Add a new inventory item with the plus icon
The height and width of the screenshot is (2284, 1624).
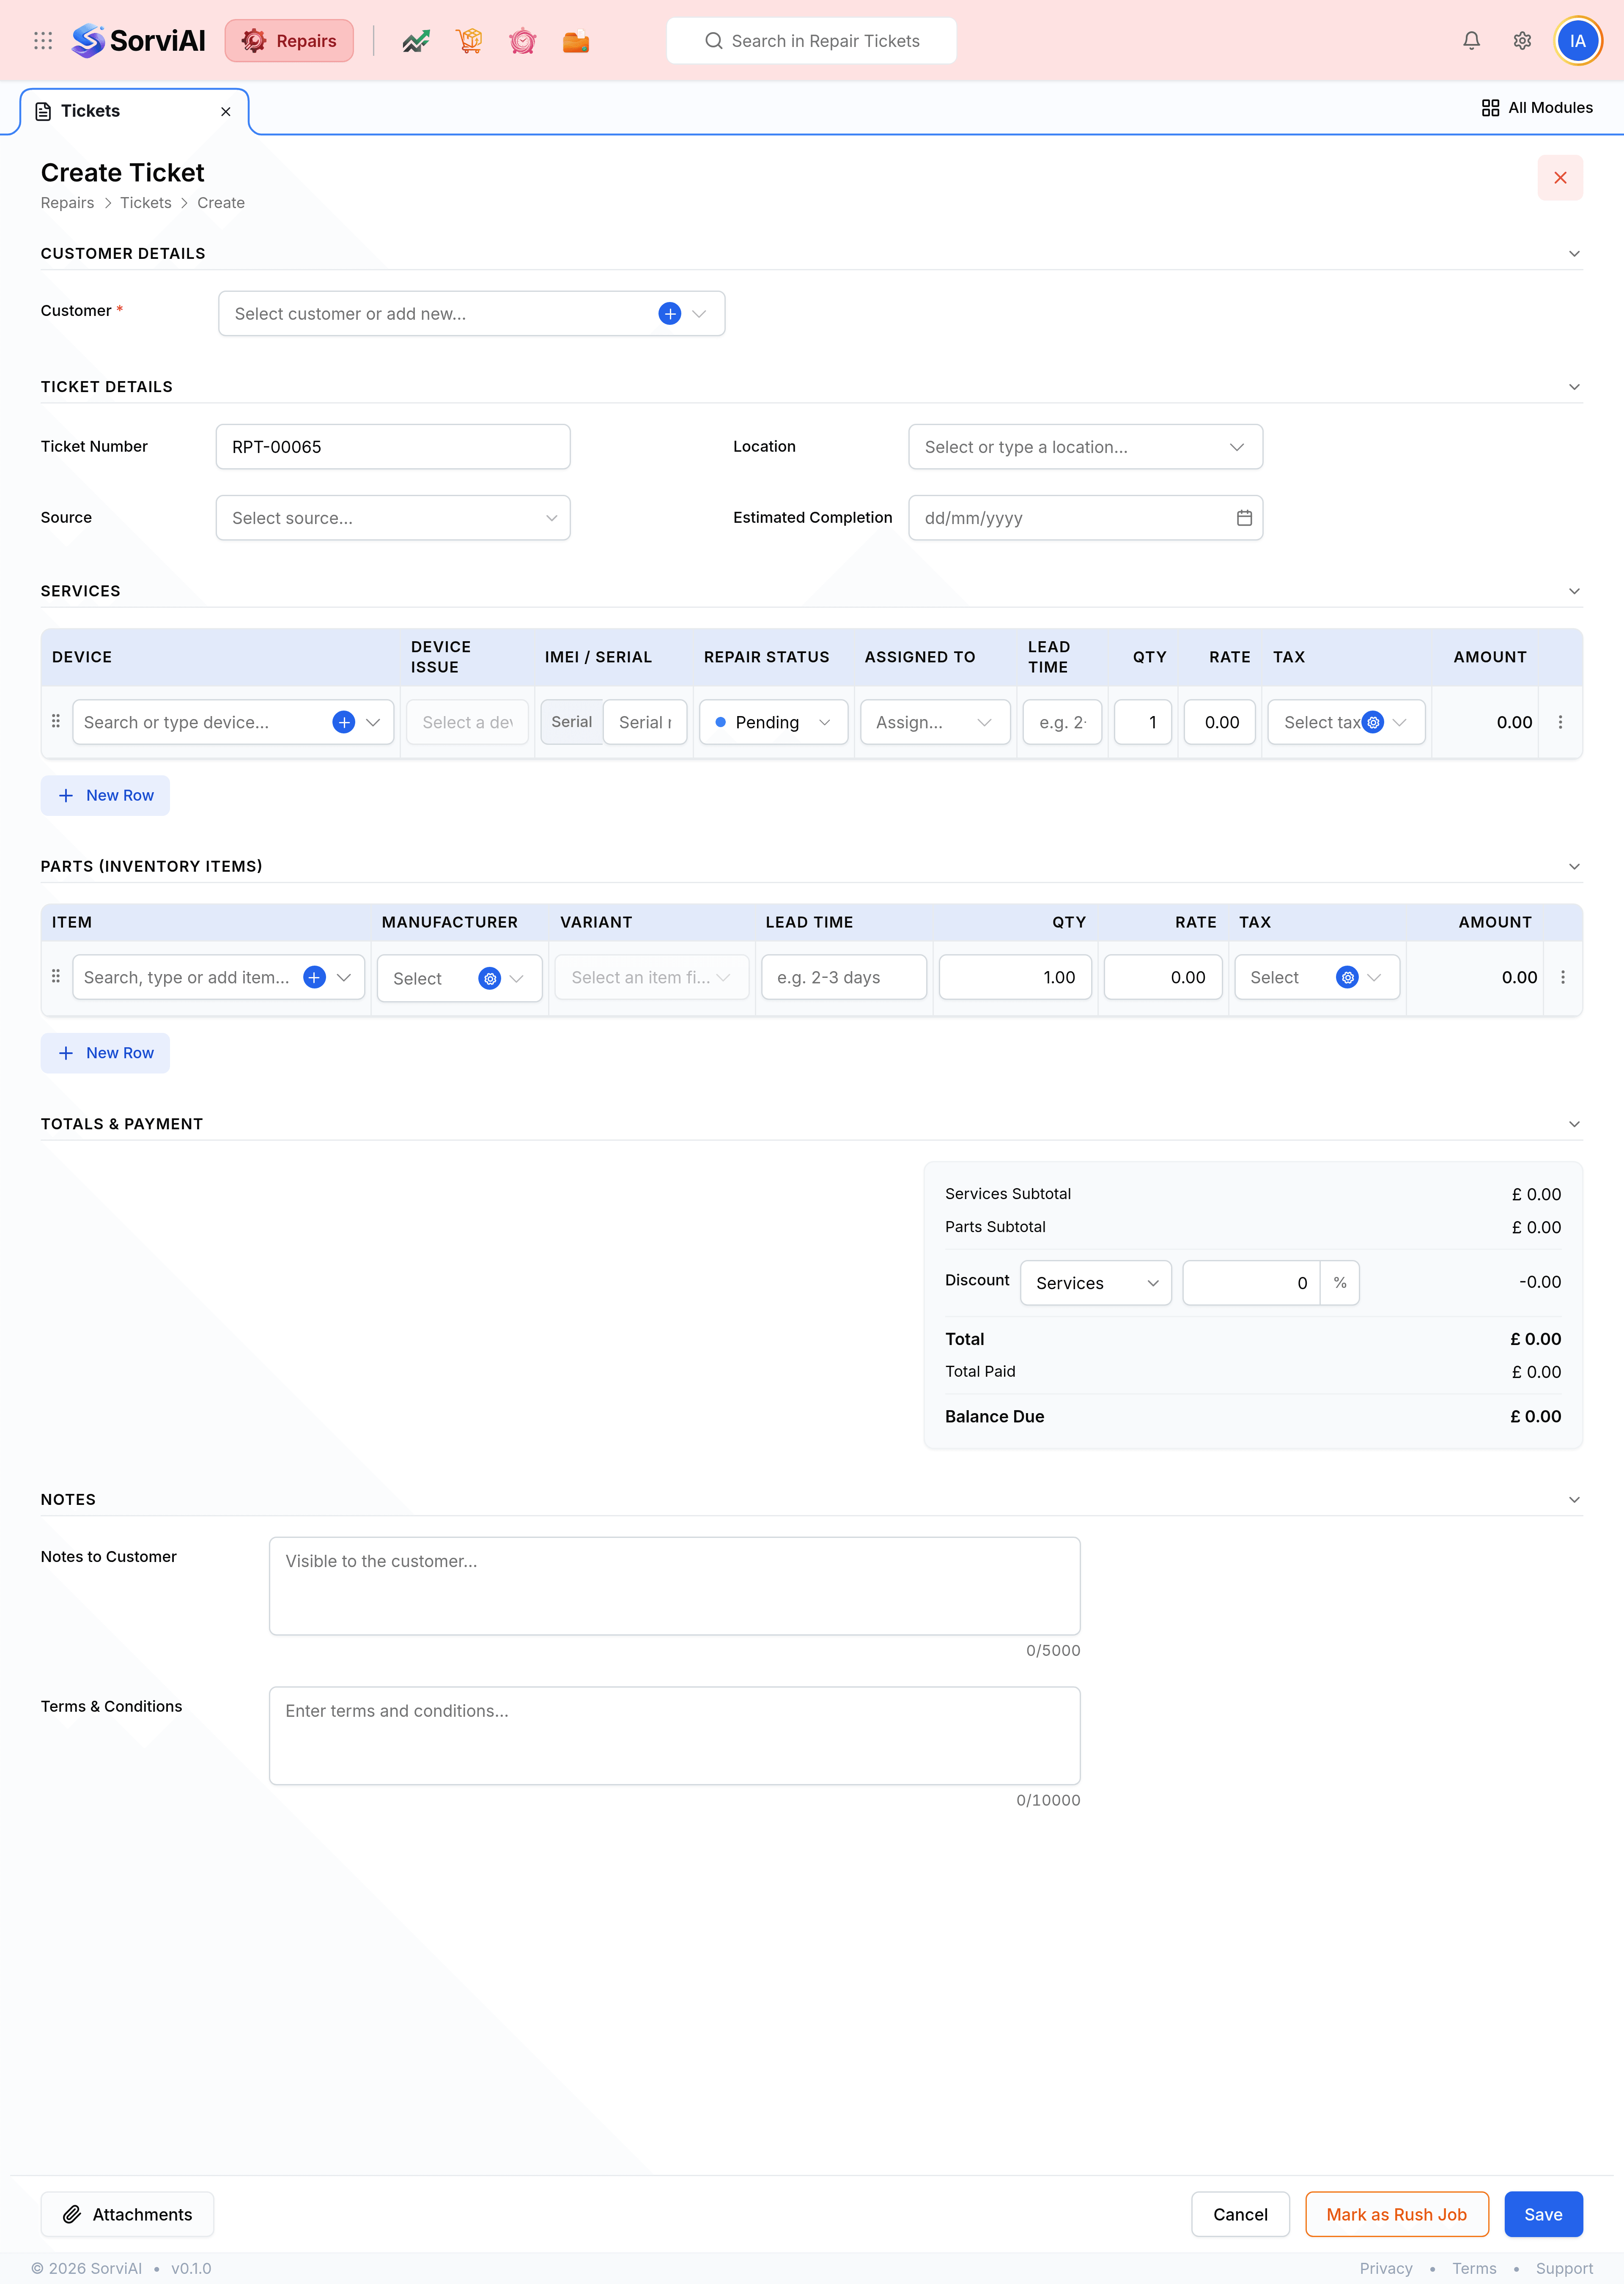click(314, 977)
